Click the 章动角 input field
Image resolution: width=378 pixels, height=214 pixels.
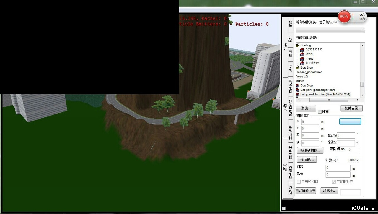pos(346,135)
